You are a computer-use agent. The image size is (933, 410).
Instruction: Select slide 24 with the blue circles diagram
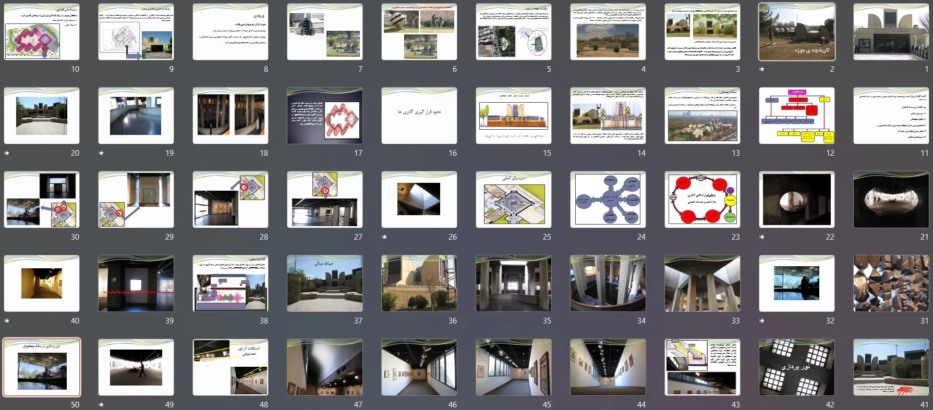point(608,200)
